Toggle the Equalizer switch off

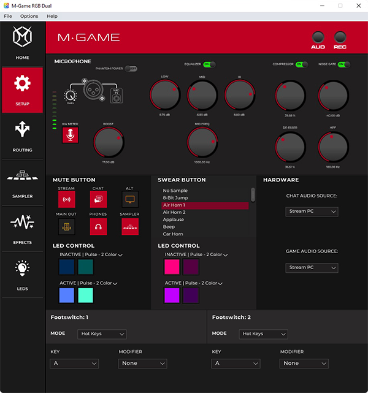209,64
